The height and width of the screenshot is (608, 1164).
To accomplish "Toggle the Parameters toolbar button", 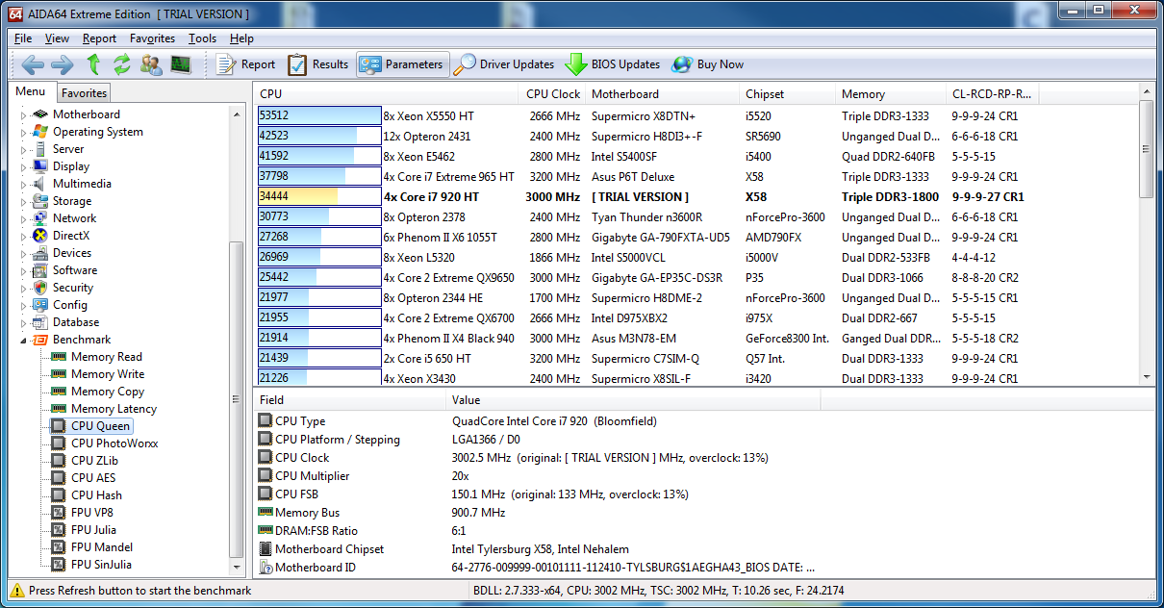I will [402, 64].
